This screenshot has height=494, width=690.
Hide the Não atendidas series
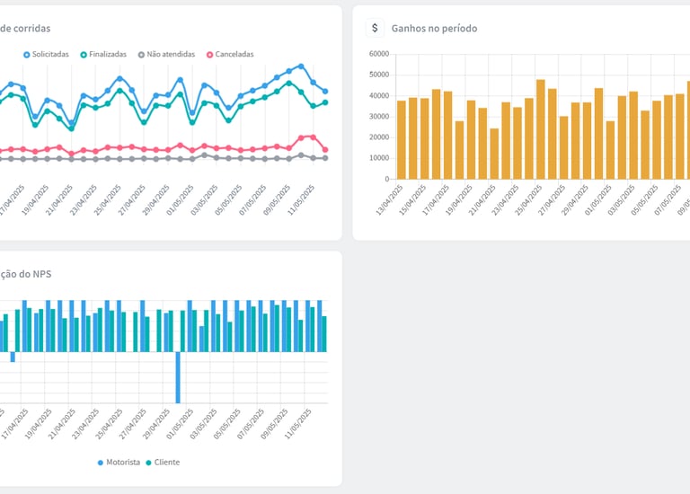166,55
